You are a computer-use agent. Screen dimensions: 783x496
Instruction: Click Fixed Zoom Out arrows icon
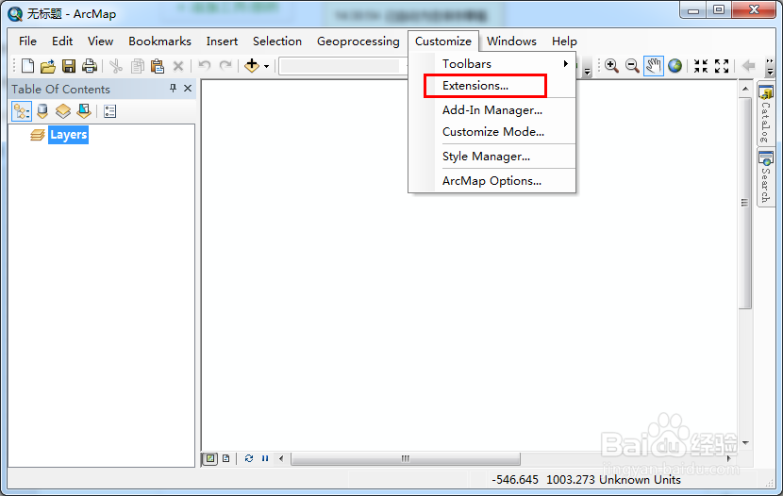point(722,66)
